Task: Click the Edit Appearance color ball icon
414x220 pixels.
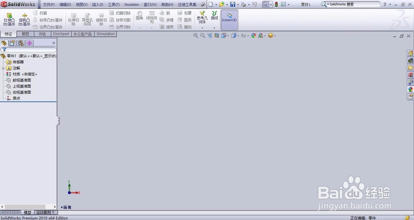Action: (x=253, y=35)
